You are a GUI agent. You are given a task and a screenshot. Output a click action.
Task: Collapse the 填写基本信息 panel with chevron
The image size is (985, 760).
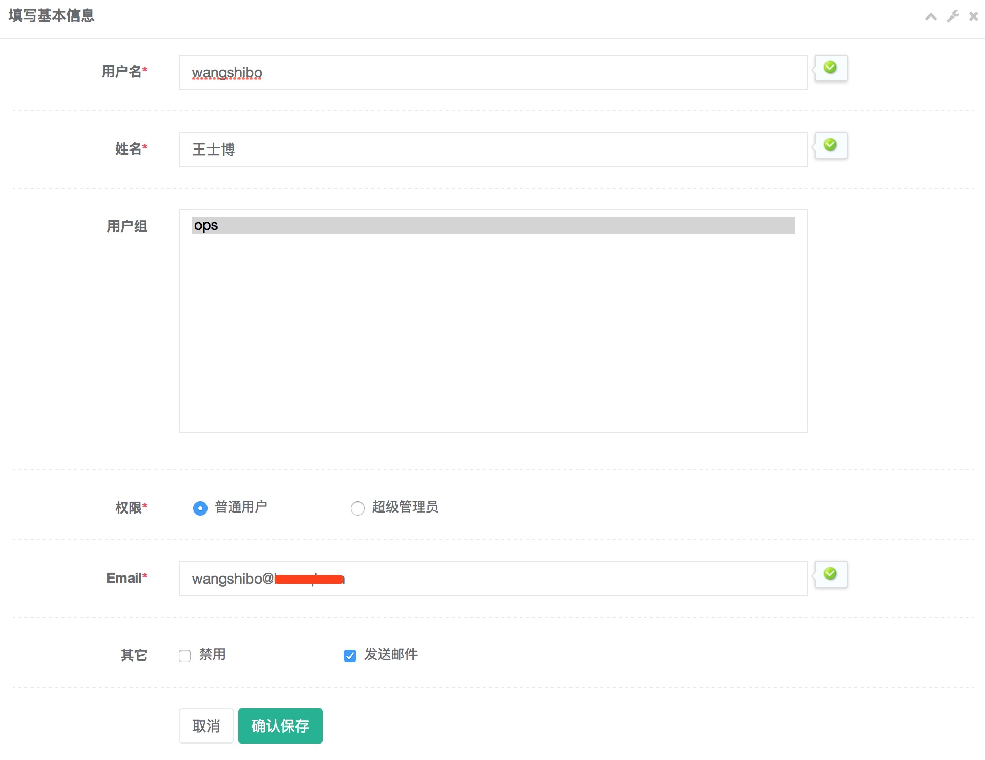(931, 17)
